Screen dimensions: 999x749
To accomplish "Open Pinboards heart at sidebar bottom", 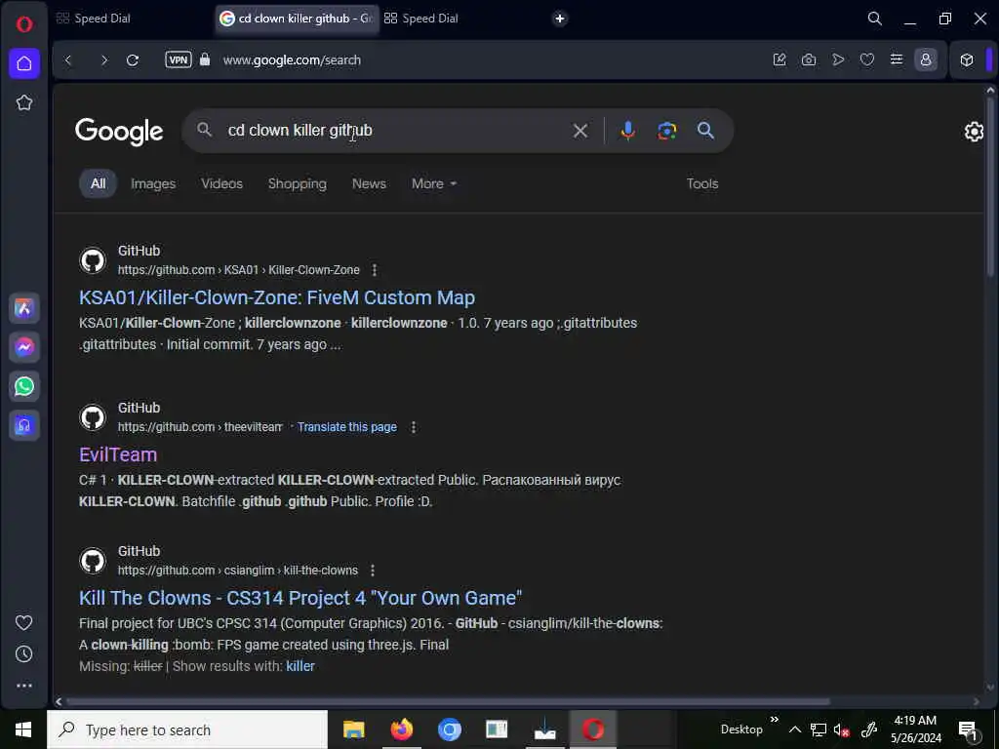I will (24, 623).
